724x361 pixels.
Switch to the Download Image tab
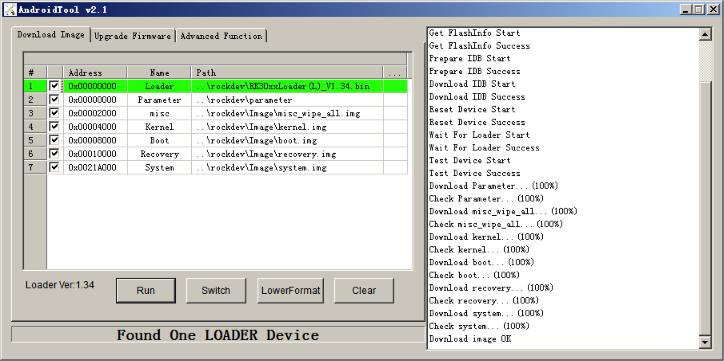point(51,35)
